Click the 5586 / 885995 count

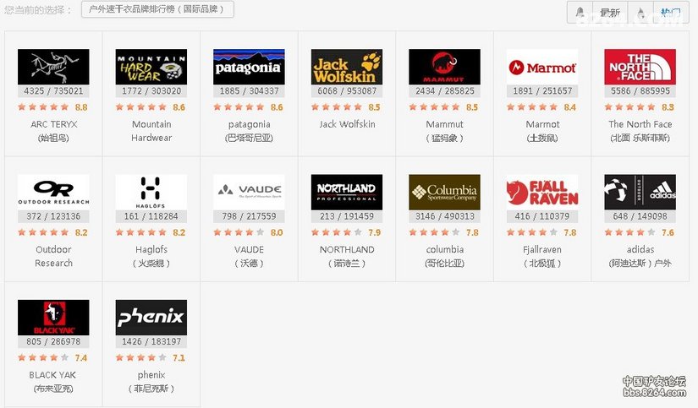640,91
